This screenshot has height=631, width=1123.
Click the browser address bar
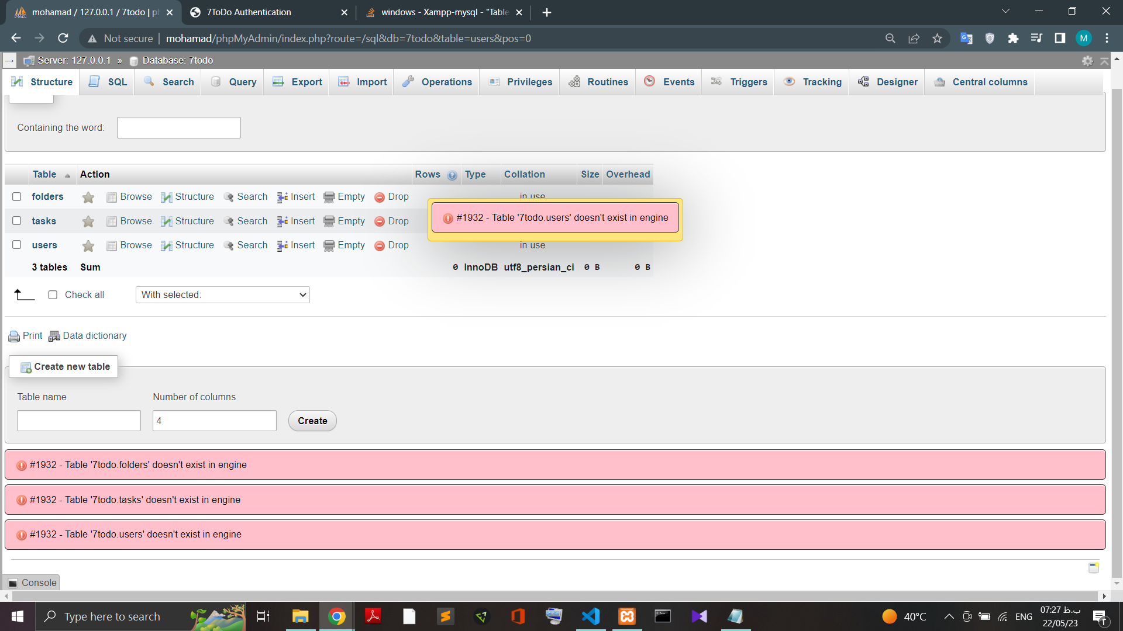click(x=515, y=39)
